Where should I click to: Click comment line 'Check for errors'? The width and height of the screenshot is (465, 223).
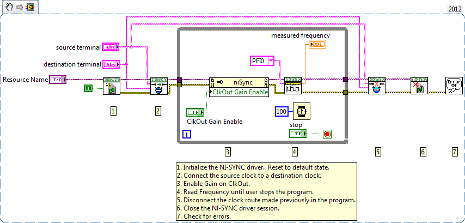pos(204,216)
